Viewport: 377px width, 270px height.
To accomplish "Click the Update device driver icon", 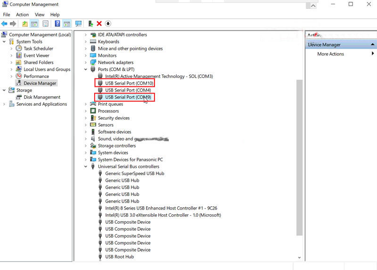I will [90, 24].
